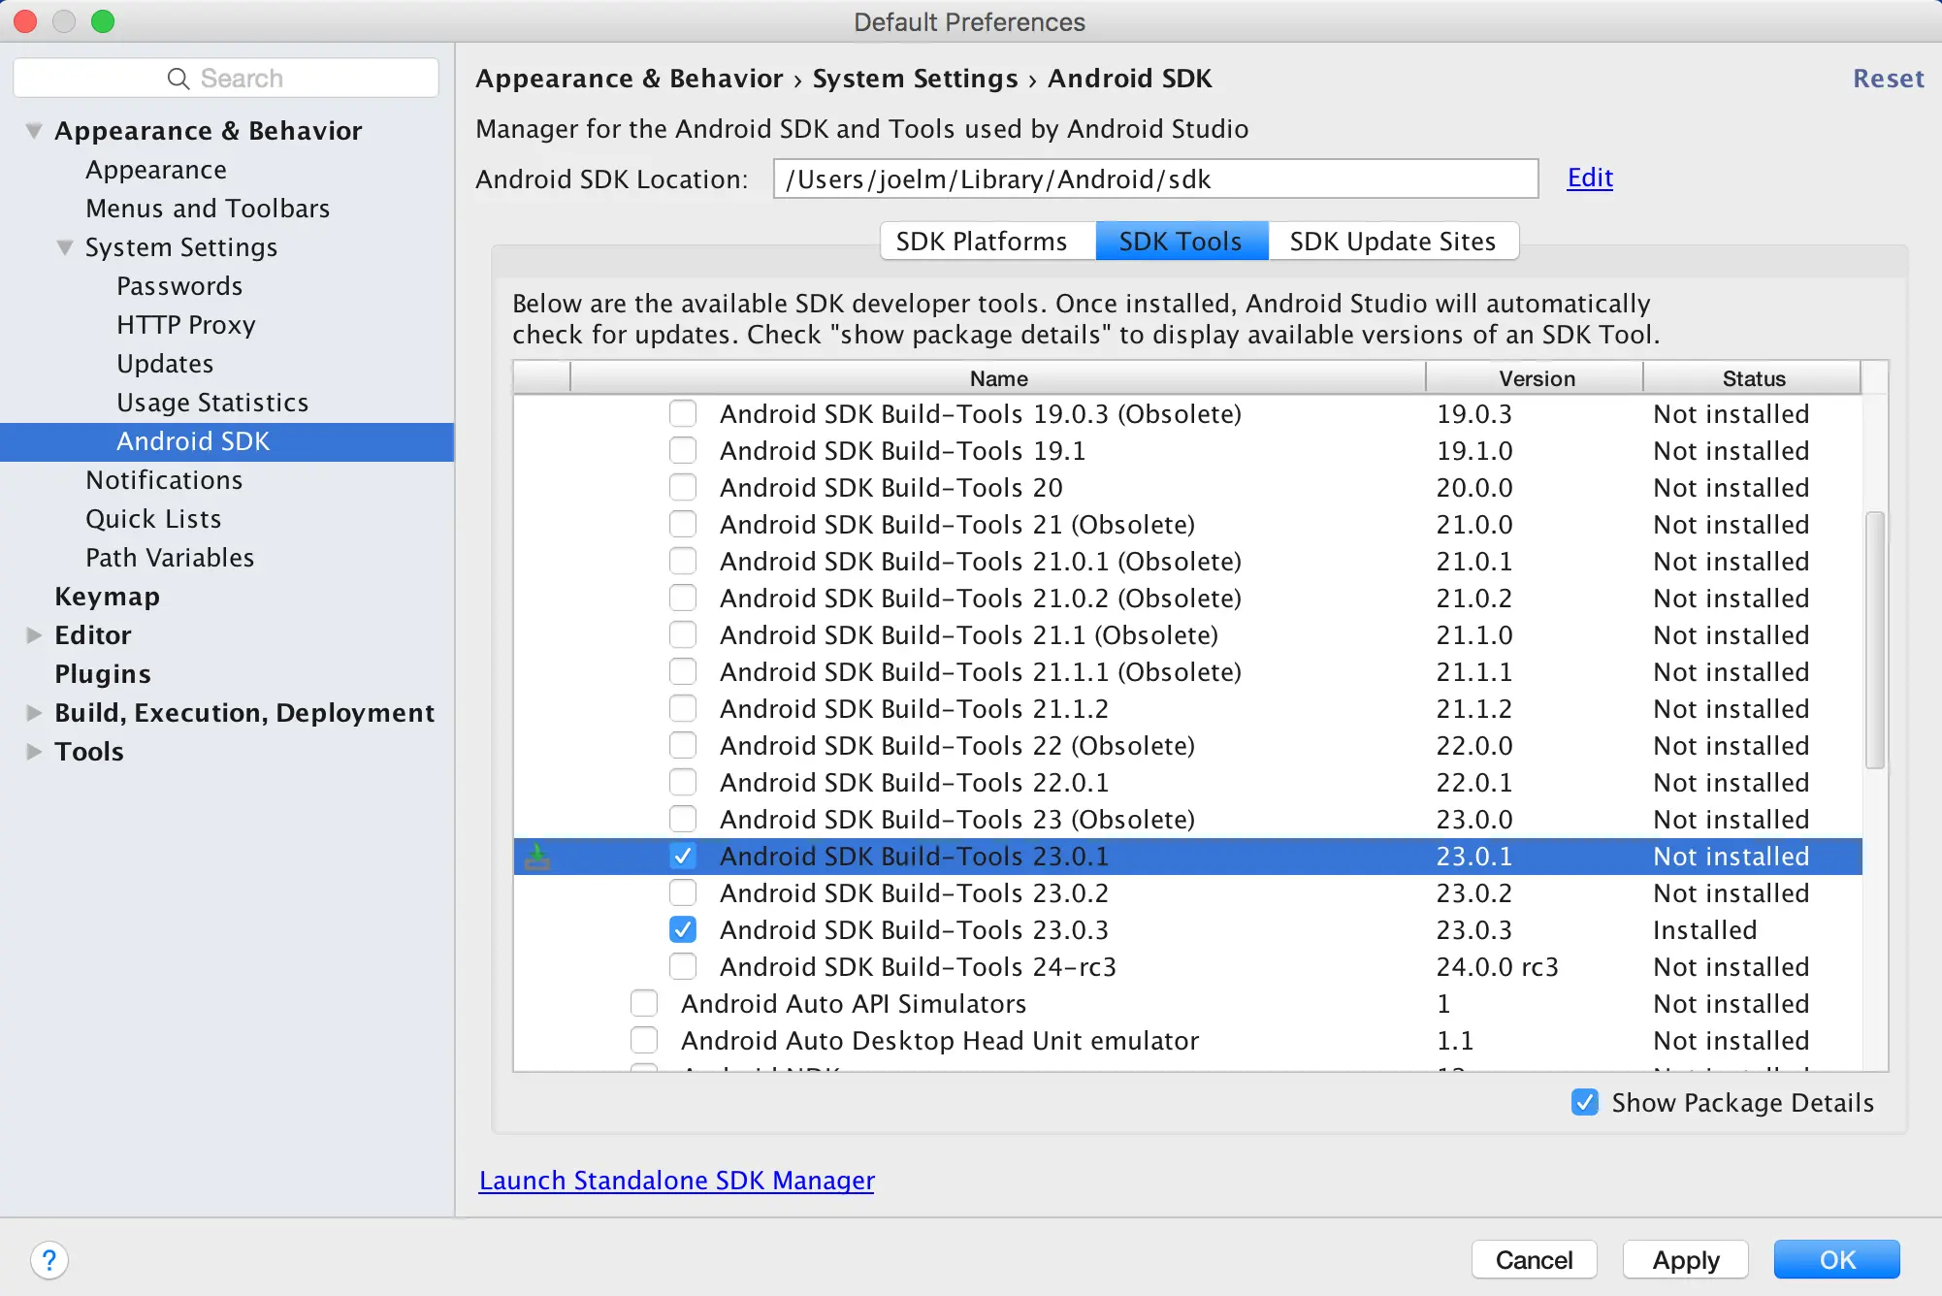Check Android SDK Build-Tools 24-rc3
The width and height of the screenshot is (1942, 1296).
(683, 967)
